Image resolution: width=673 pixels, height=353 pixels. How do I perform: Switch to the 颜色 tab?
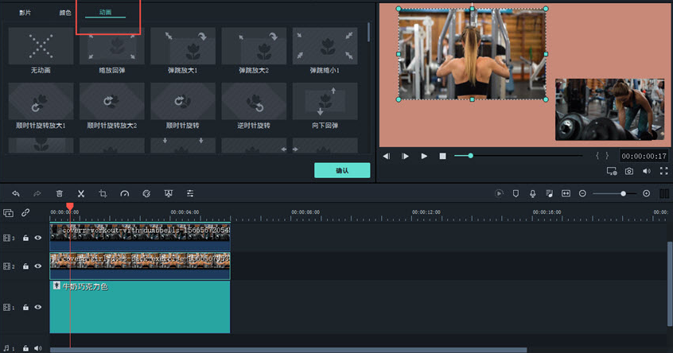point(65,13)
